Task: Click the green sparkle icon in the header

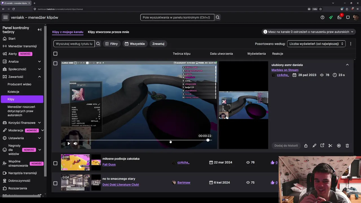Action: (x=331, y=17)
